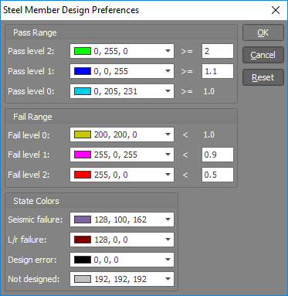Click the 'Pass level 2:' label
The height and width of the screenshot is (296, 288).
31,51
